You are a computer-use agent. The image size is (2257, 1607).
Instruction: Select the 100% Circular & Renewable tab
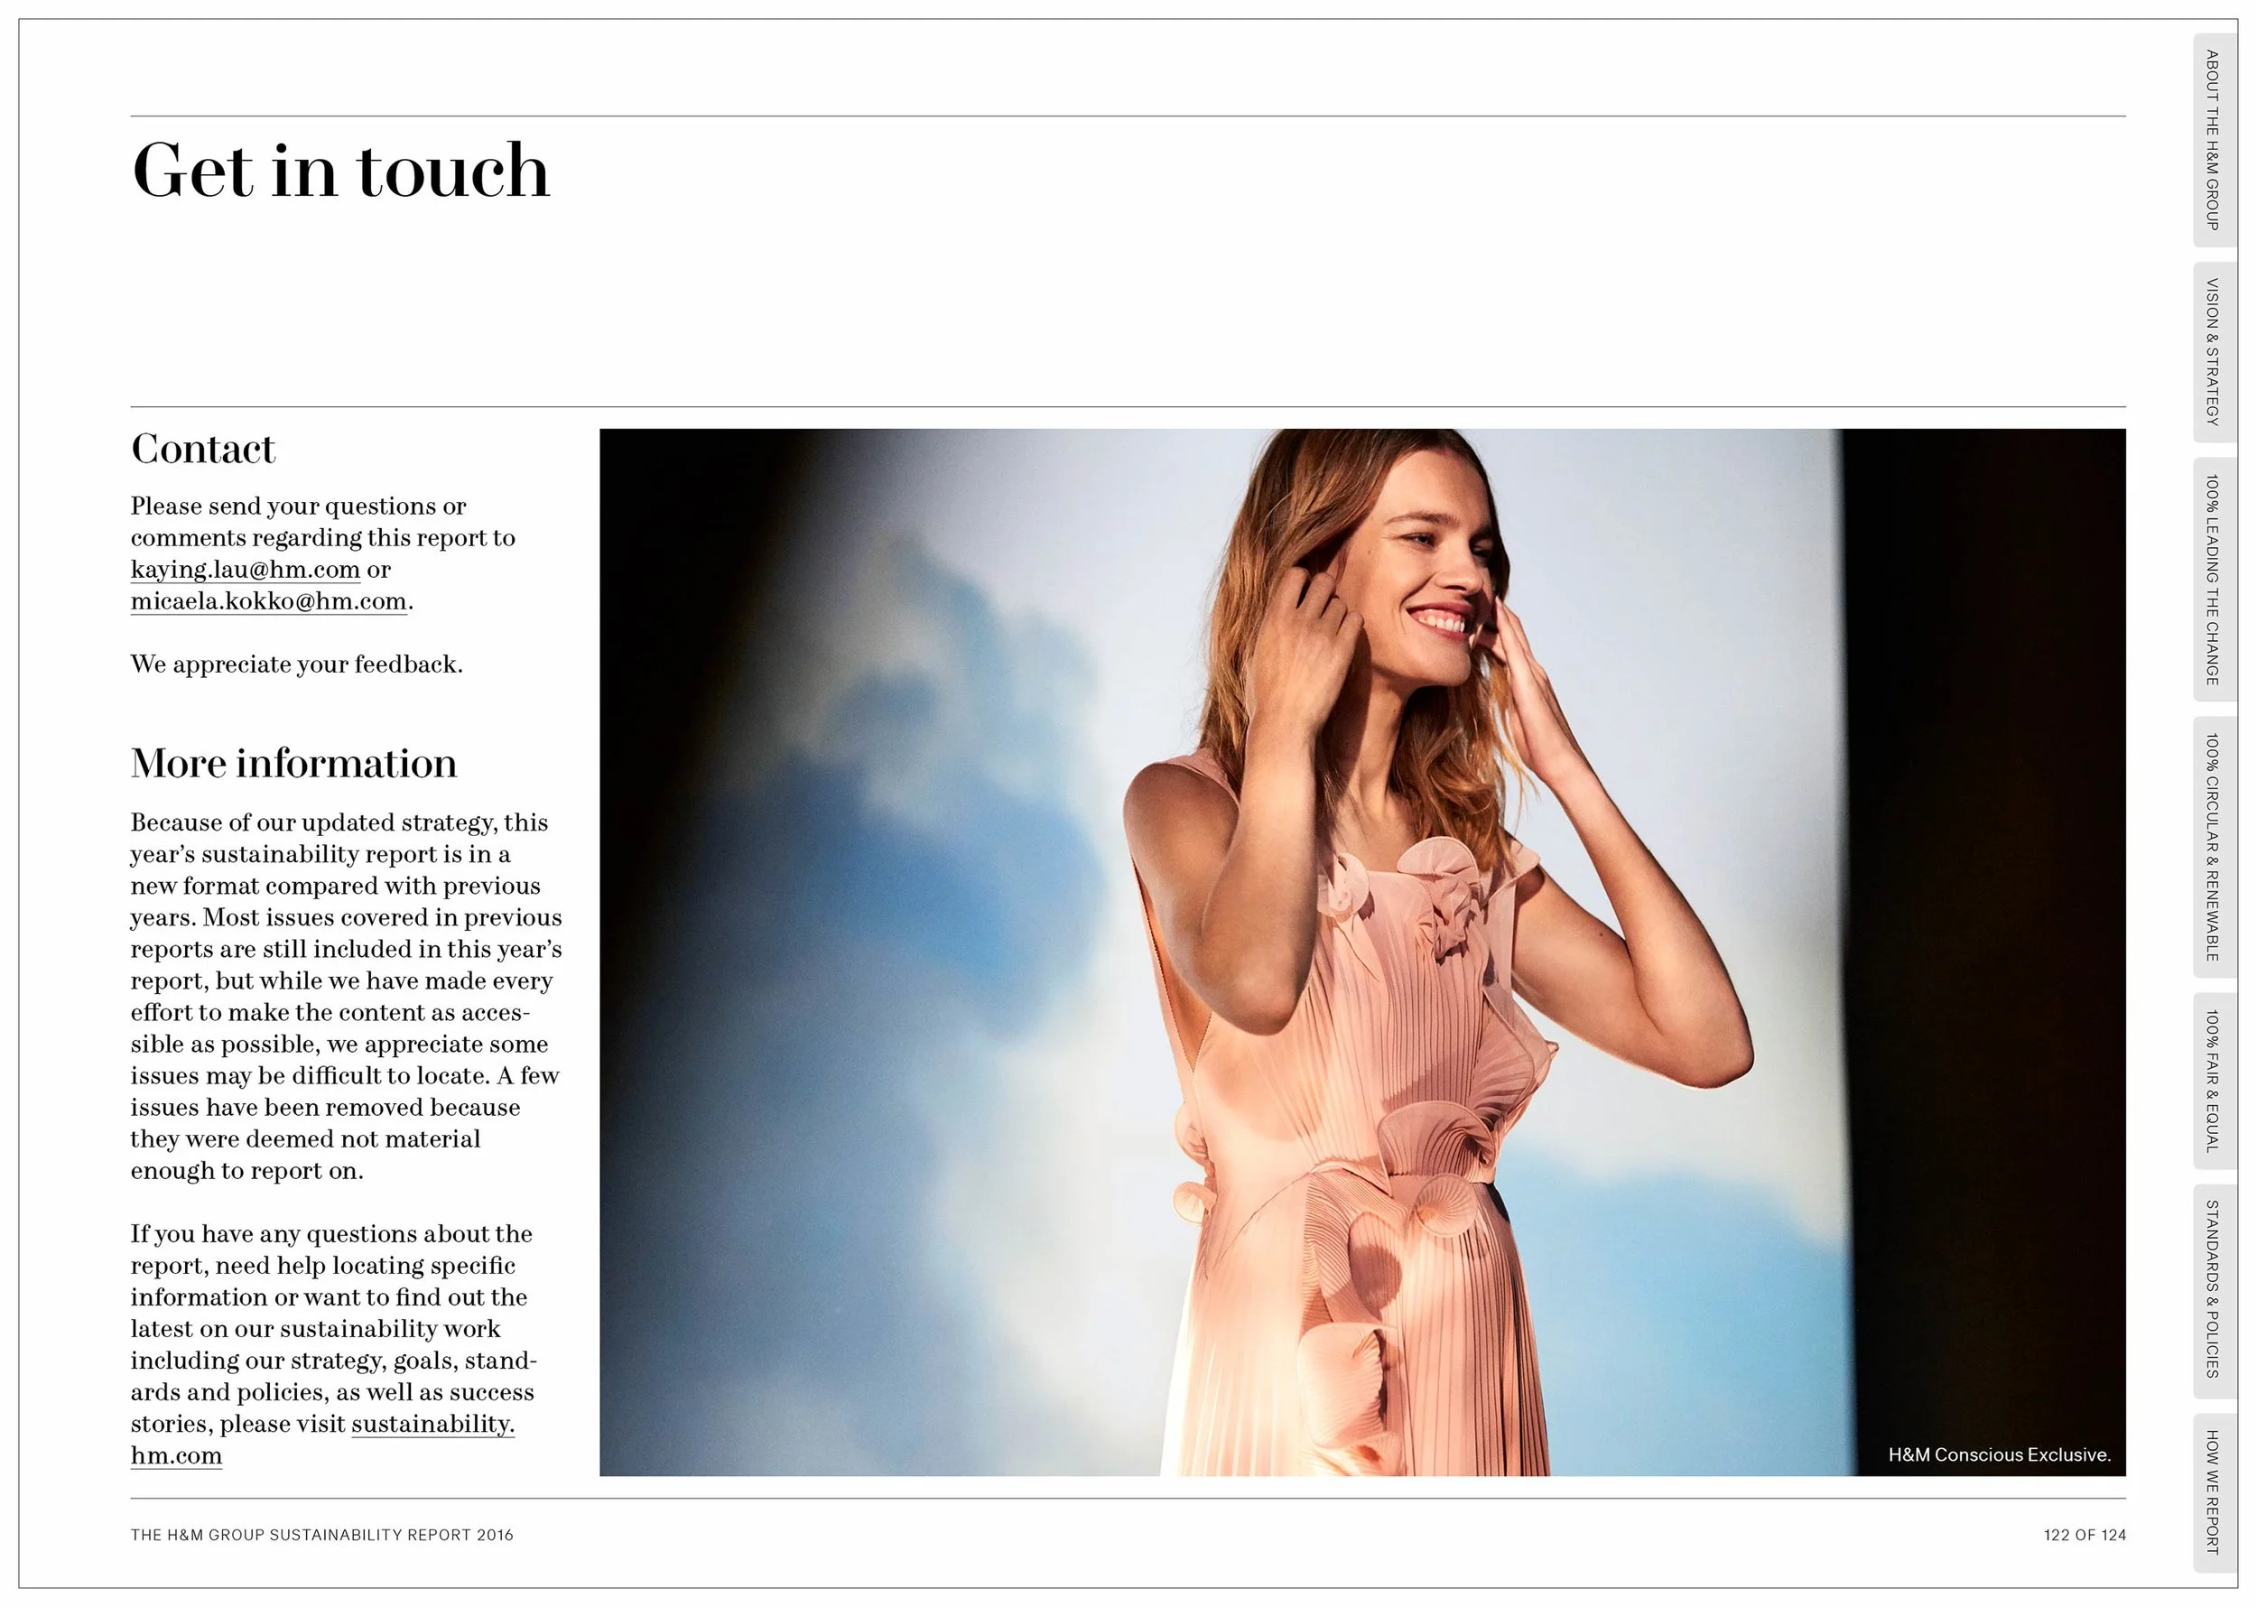pyautogui.click(x=2212, y=847)
